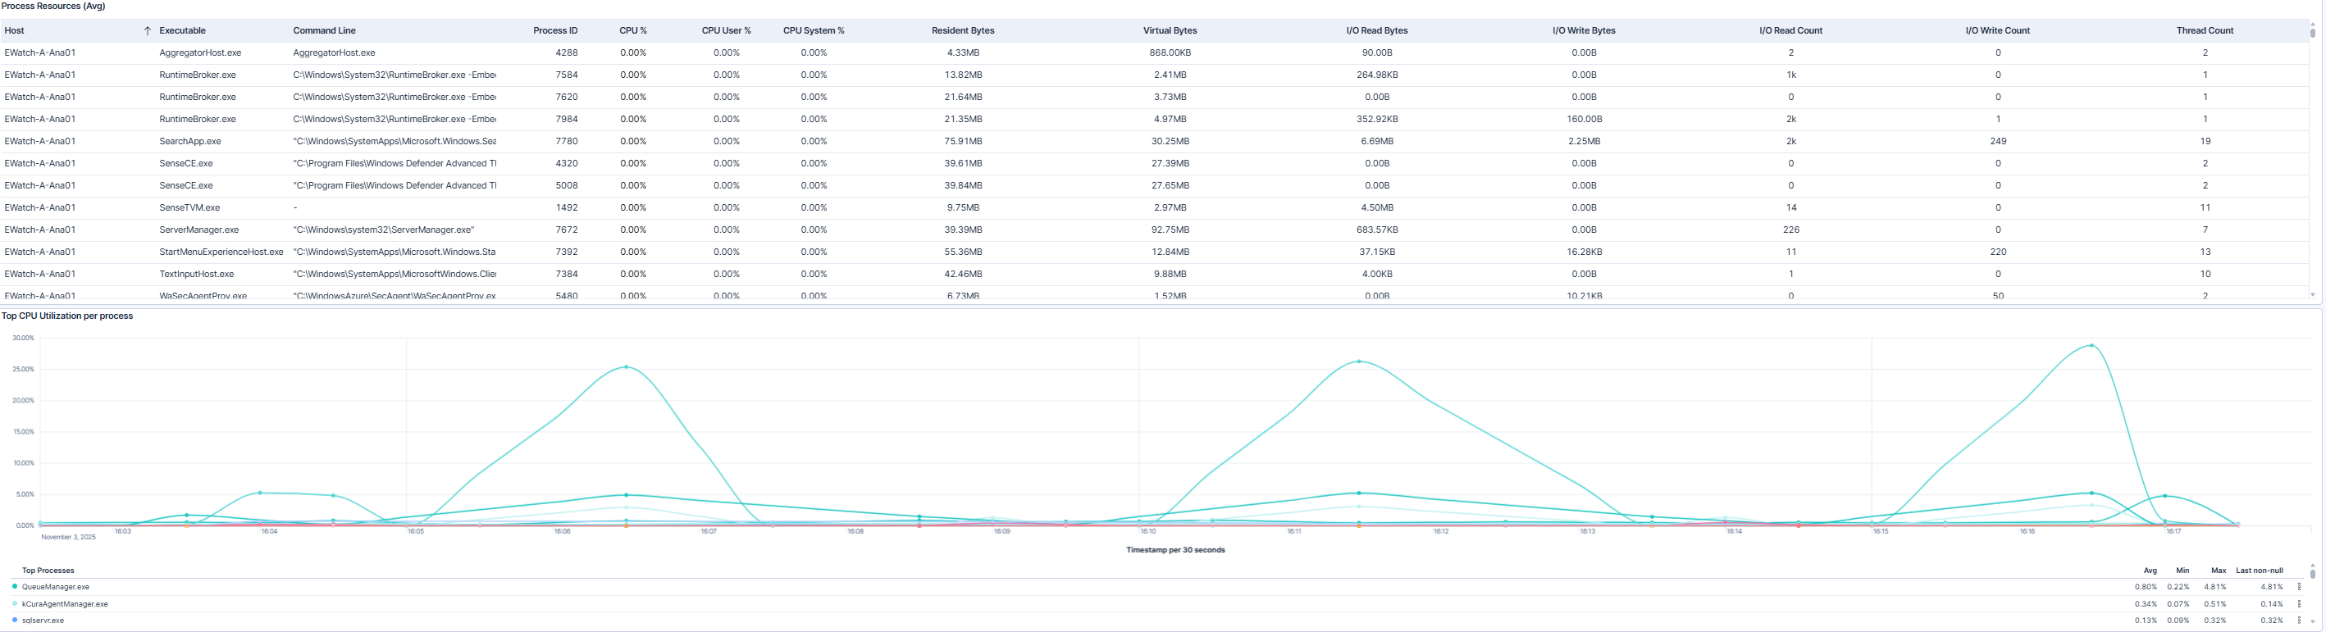Click the down arrow of process table scrollbar
The height and width of the screenshot is (632, 2326).
coord(2312,294)
